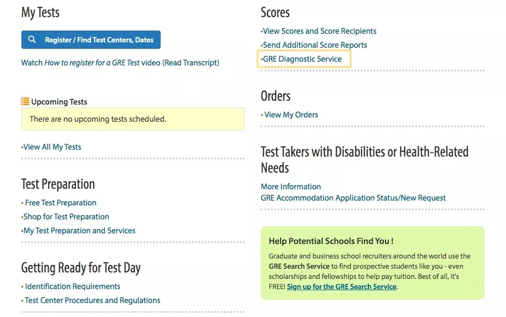This screenshot has height=317, width=506.
Task: Open My Test Preparation and Services
Action: pos(79,231)
